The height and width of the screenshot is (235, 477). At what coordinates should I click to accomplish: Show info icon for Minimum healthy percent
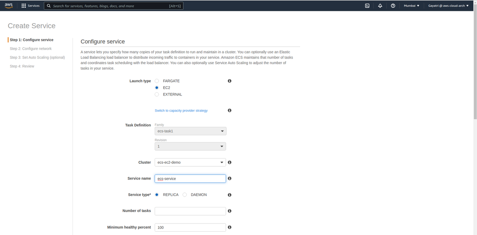coord(230,227)
